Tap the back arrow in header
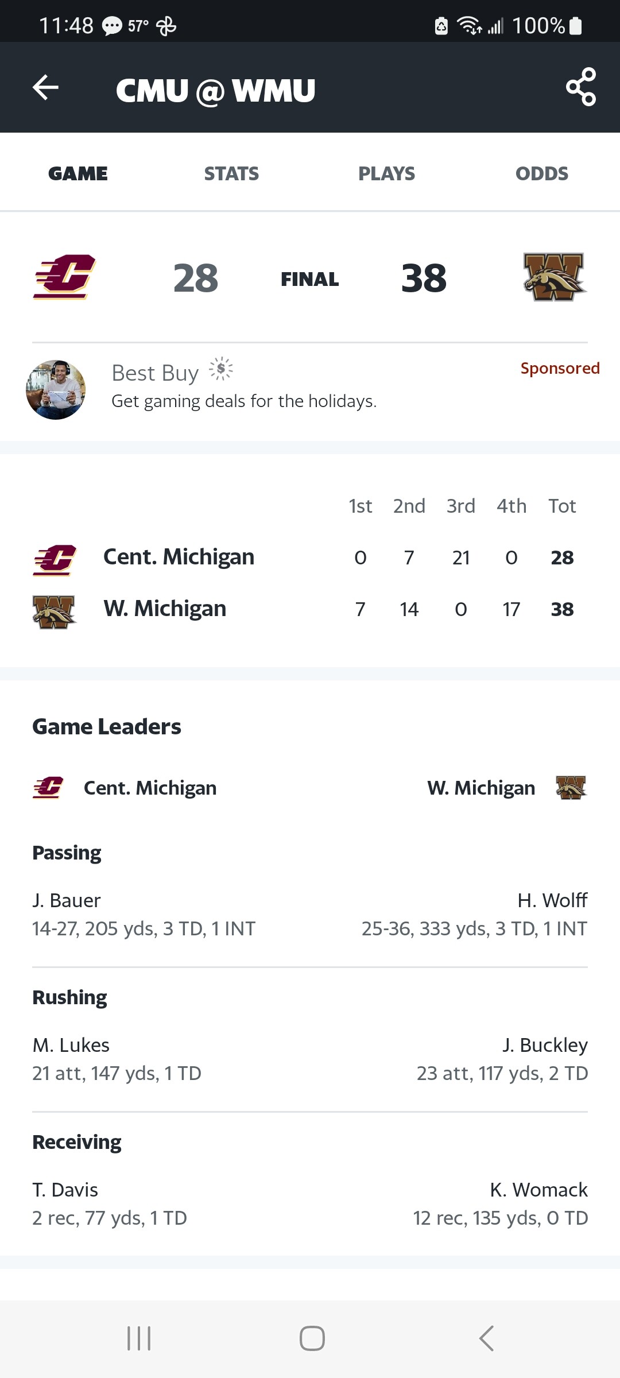The width and height of the screenshot is (620, 1378). (46, 88)
